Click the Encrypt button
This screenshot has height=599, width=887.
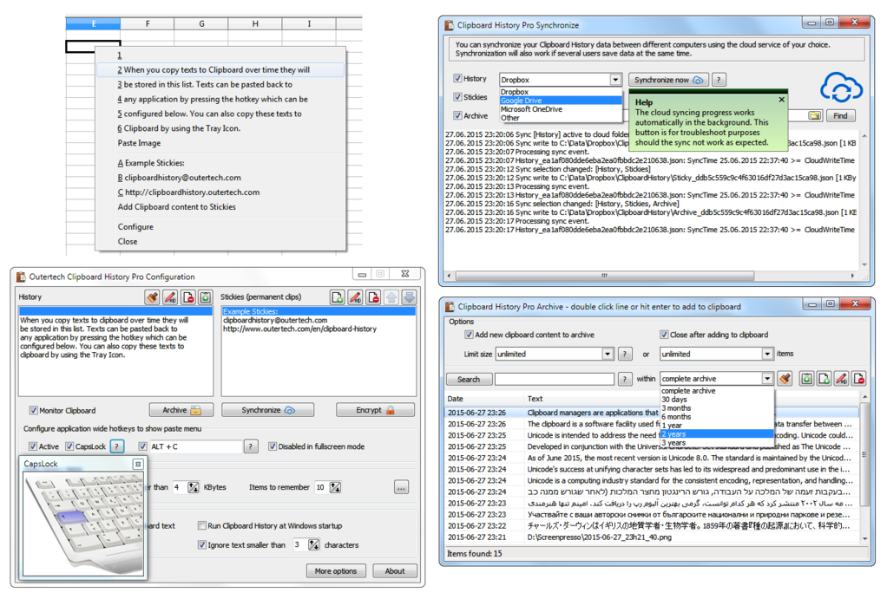coord(375,410)
